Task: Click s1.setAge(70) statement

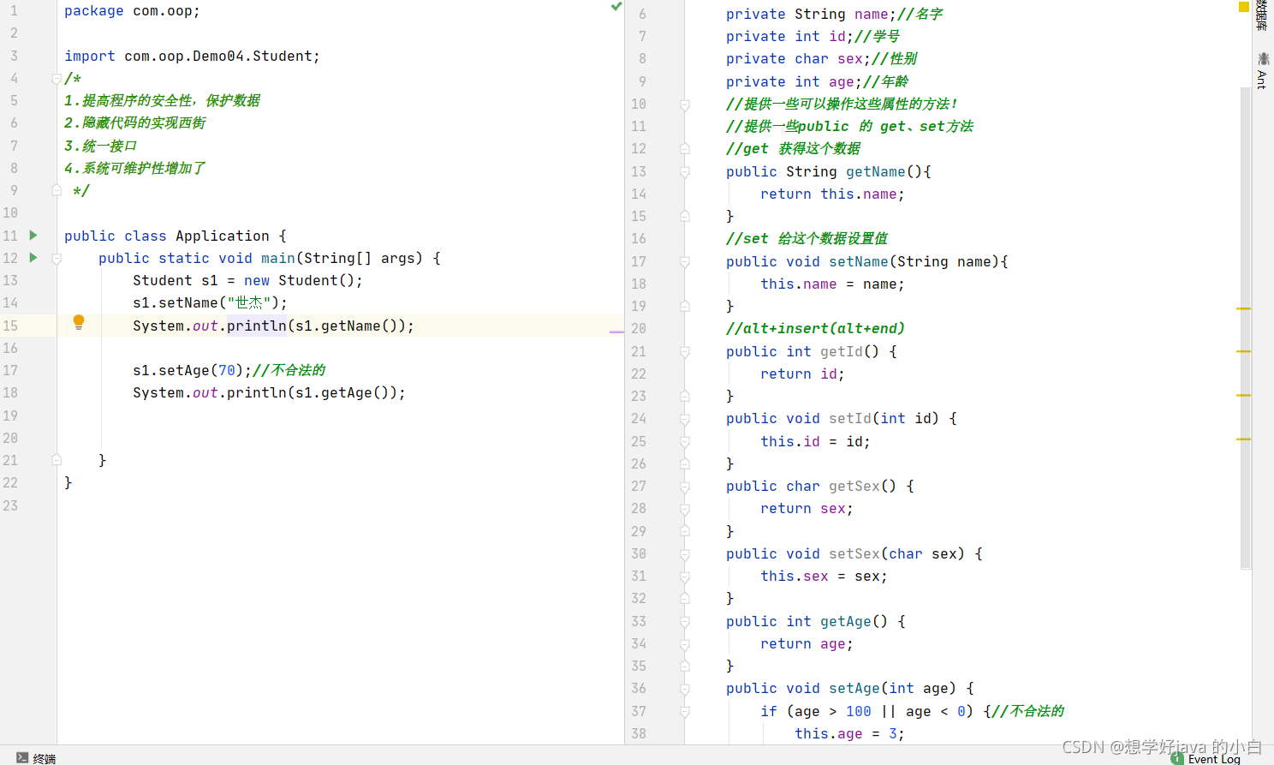Action: click(x=192, y=371)
